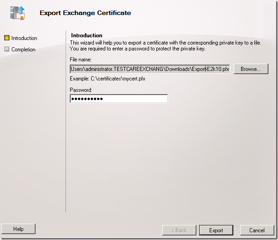Click the wizard description paragraph
The width and height of the screenshot is (278, 240).
click(165, 45)
